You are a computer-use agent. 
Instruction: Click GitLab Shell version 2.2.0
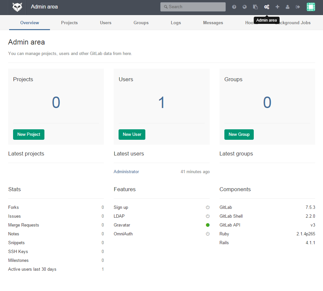(x=310, y=216)
